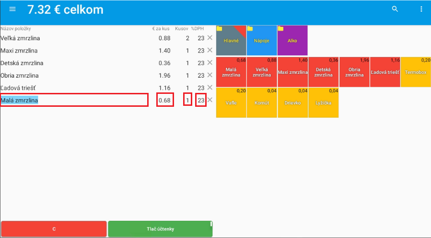Tap the yellow Vafle product tile
The height and width of the screenshot is (238, 431).
point(231,102)
